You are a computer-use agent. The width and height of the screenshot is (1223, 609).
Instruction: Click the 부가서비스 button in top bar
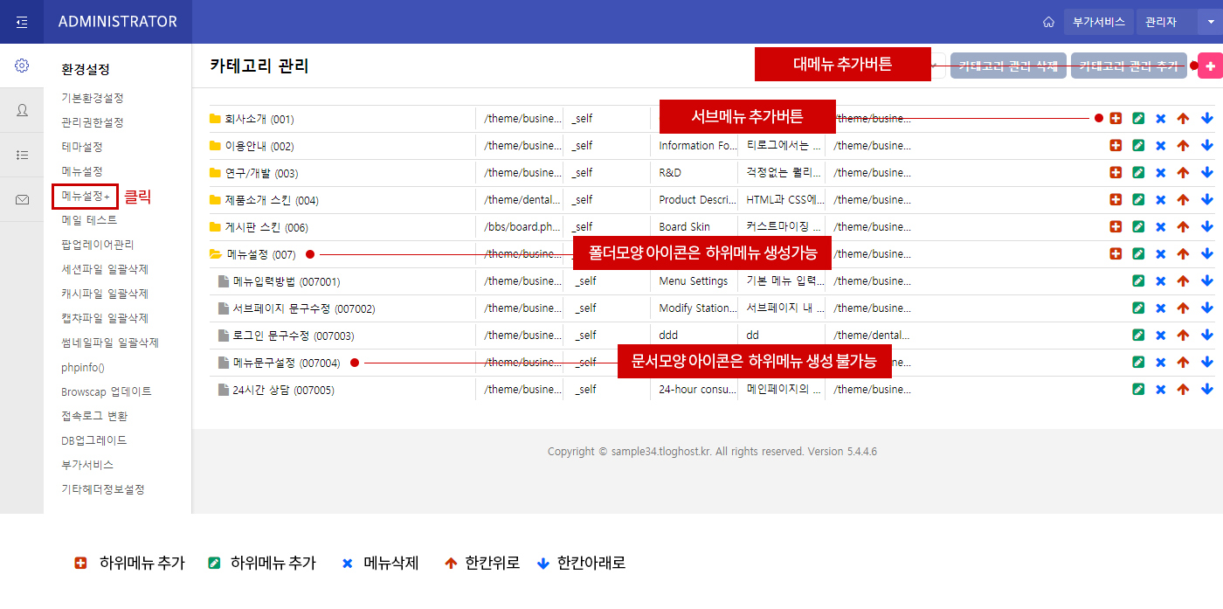pyautogui.click(x=1098, y=22)
